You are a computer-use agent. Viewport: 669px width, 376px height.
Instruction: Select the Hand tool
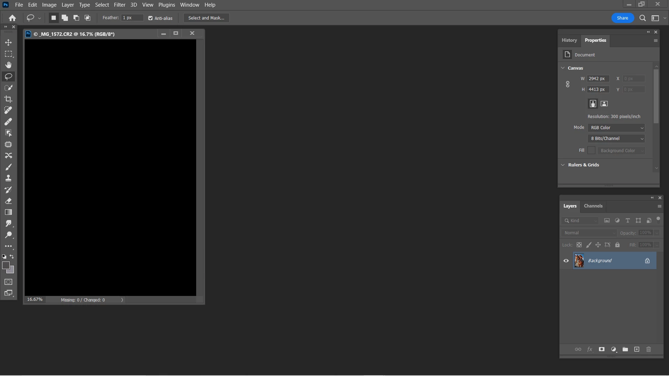pyautogui.click(x=8, y=65)
